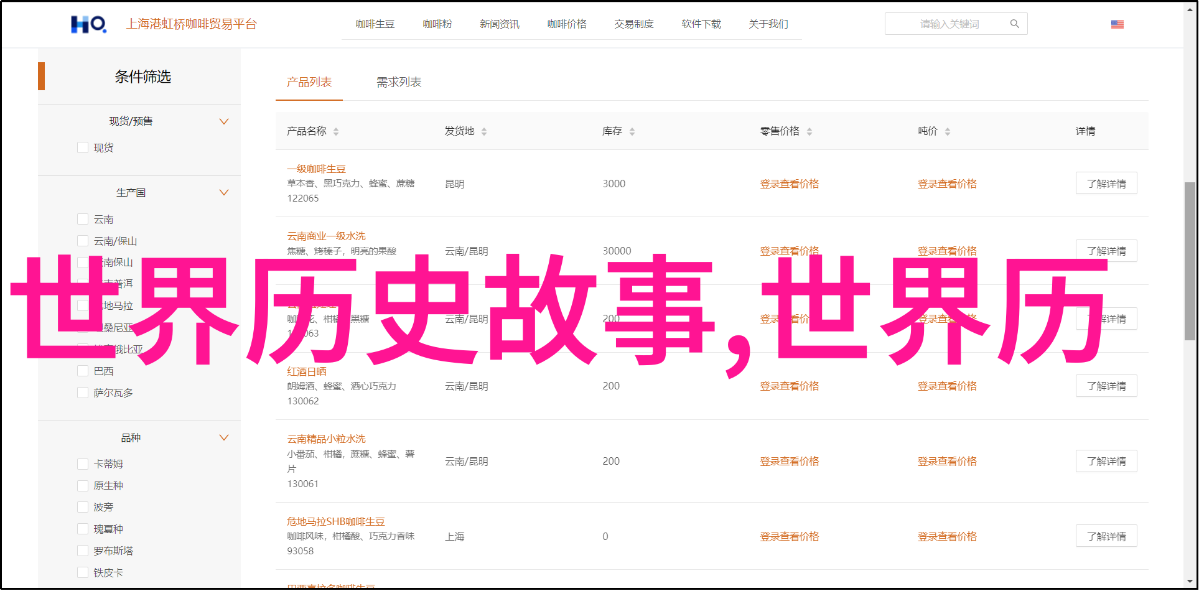
Task: Switch to the 需求列表 tab
Action: click(x=399, y=82)
